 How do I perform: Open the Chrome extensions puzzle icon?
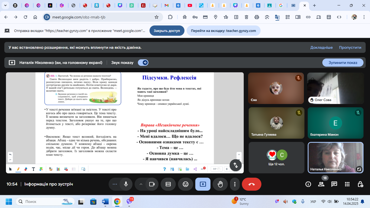point(170,17)
